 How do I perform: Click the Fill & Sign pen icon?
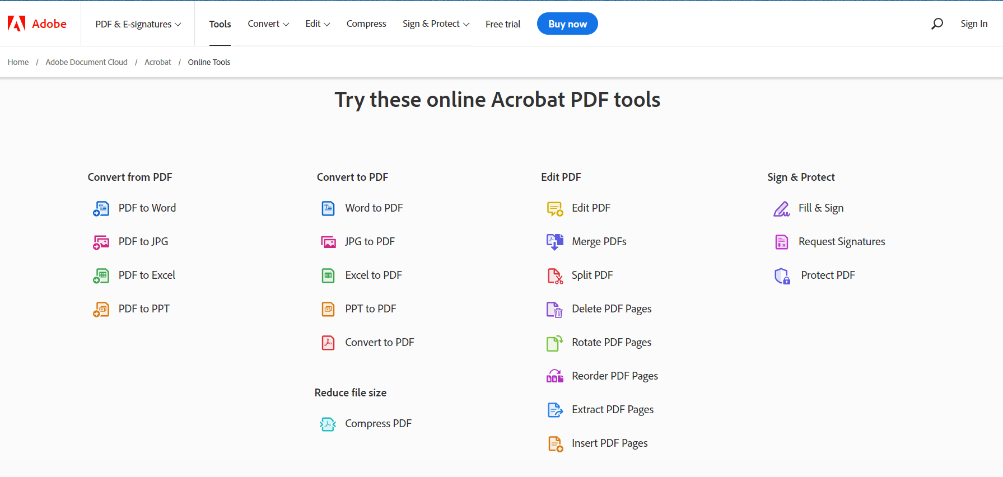click(782, 209)
